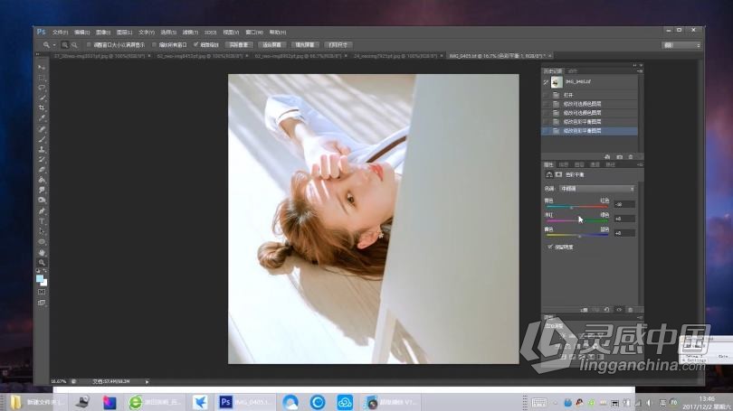Toggle 缩放所有窗口 checkbox

(154, 45)
